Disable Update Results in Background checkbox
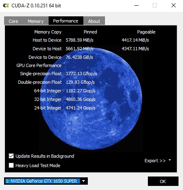183x190 pixels. click(x=11, y=156)
